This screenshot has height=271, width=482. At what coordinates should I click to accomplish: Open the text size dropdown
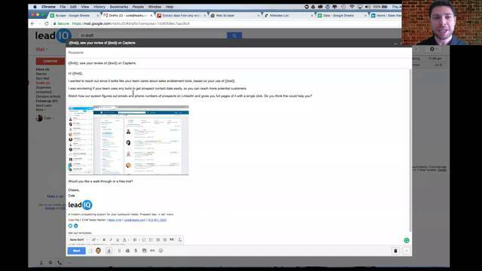tap(95, 239)
